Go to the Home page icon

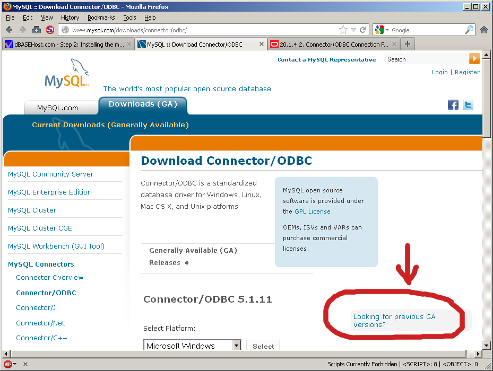pyautogui.click(x=484, y=30)
